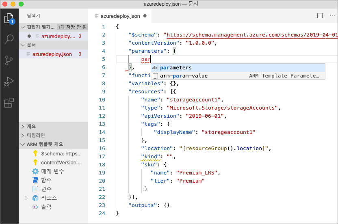This screenshot has height=224, width=338.
Task: Click the contentVersion key icon in outline
Action: (x=35, y=162)
